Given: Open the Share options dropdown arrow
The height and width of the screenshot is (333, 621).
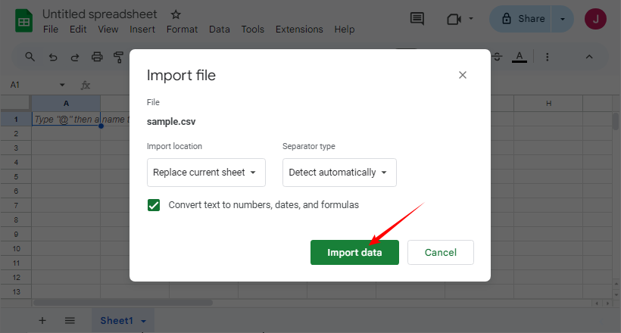Looking at the screenshot, I should tap(563, 19).
